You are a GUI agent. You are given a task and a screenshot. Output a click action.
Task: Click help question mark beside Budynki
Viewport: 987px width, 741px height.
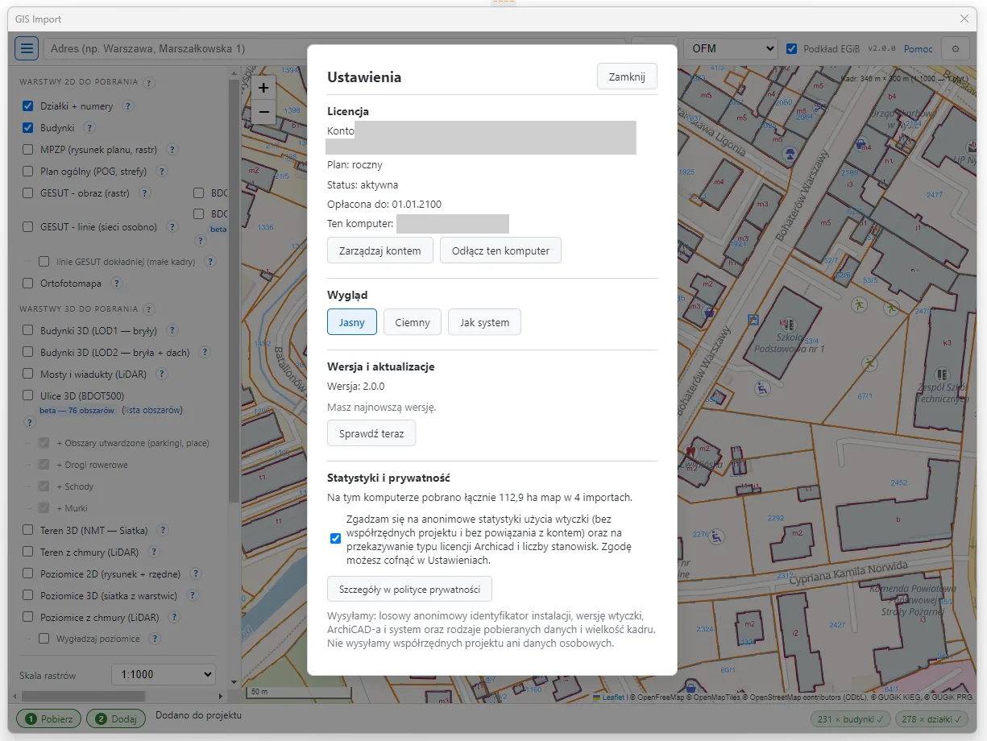(89, 127)
